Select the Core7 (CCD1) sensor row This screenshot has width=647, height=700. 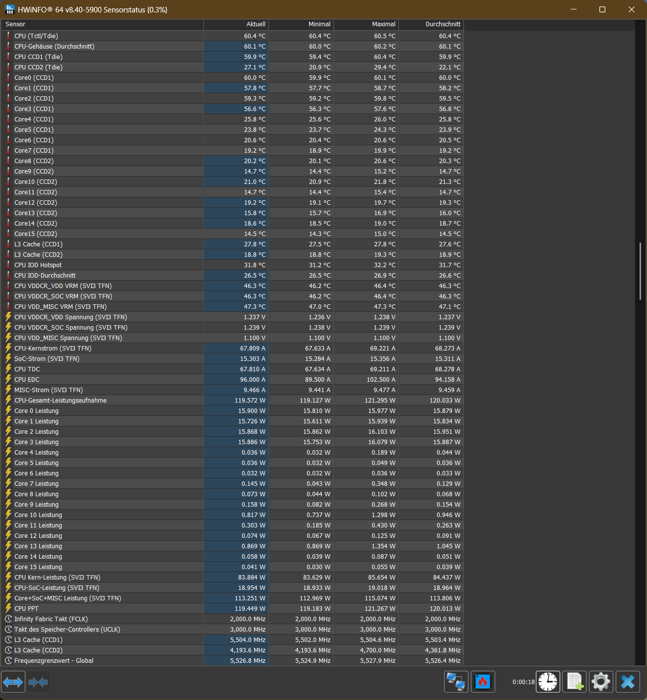click(233, 151)
